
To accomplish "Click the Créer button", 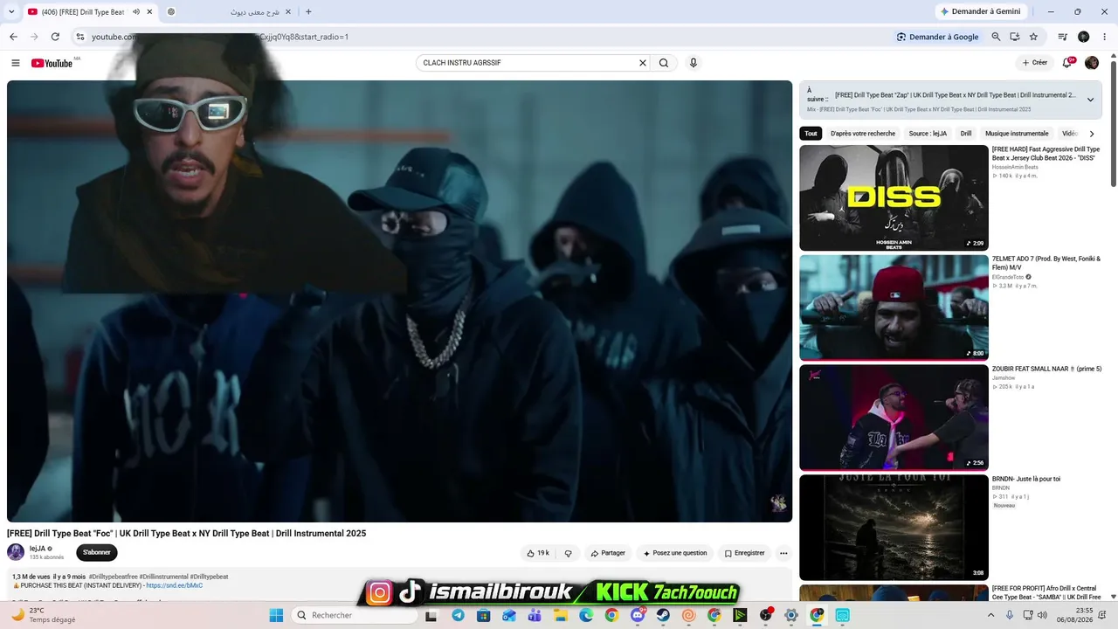I will coord(1035,63).
